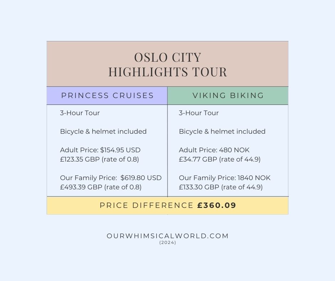Click the bold £360.09 amount
This screenshot has width=335, height=281.
click(x=217, y=205)
